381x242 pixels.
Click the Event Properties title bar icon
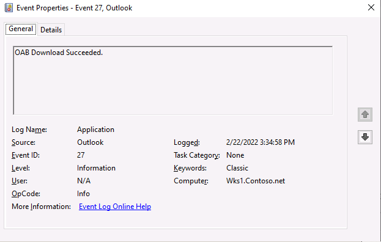tap(9, 8)
